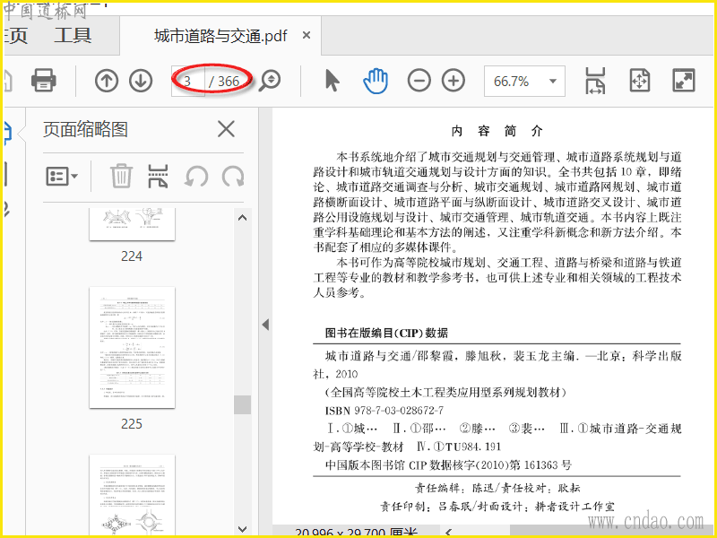Select the page 224 thumbnail
This screenshot has height=538, width=717.
[132, 224]
